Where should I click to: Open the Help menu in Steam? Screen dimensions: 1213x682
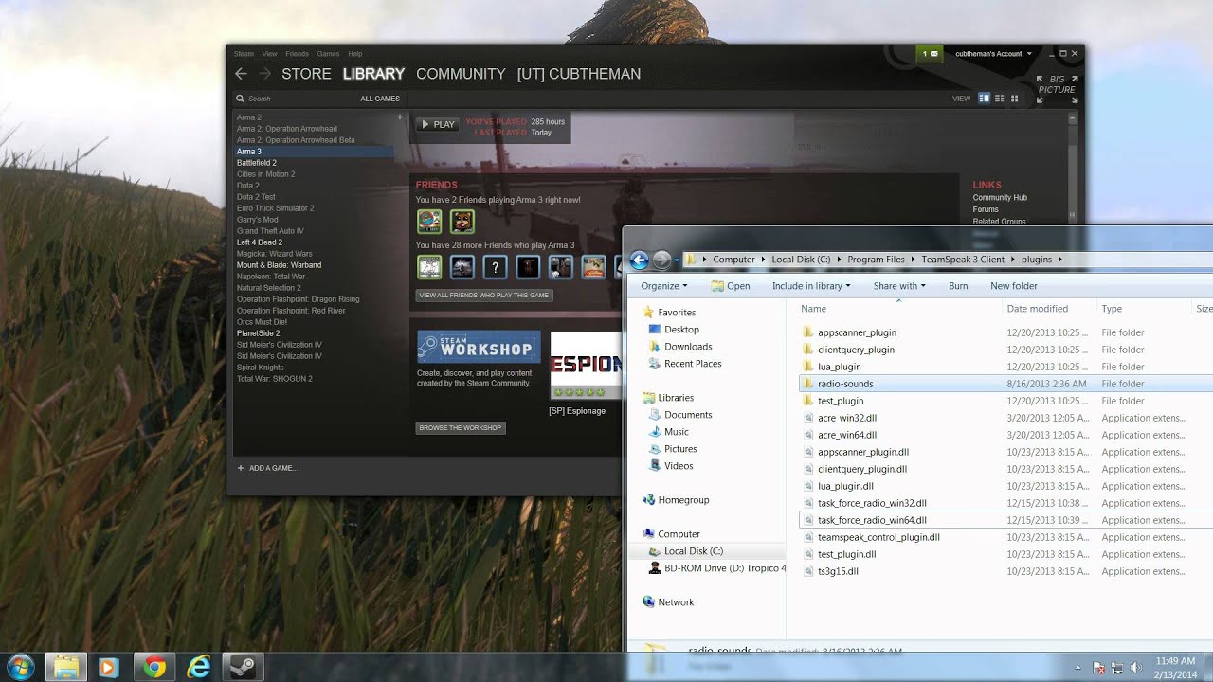355,54
